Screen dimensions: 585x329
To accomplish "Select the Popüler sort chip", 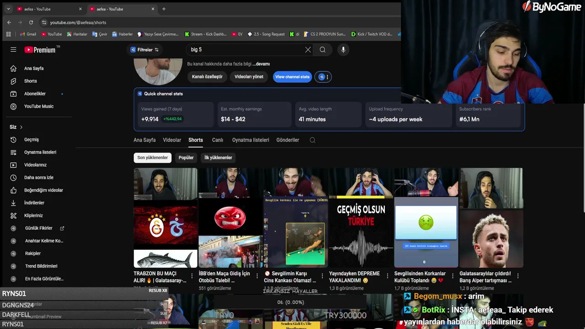I will coord(186,158).
